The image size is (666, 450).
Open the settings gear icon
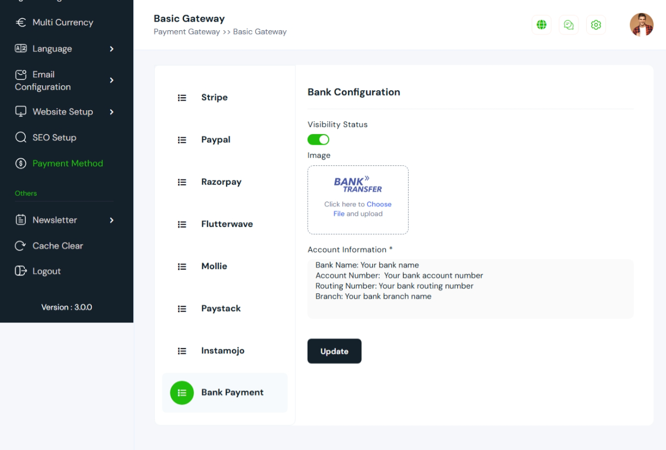(596, 25)
